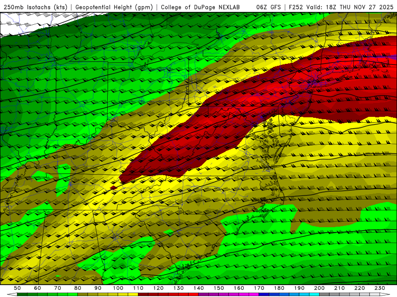Image resolution: width=397 pixels, height=297 pixels.
Task: Click the 'F252 Valid: 18Z THU NOV 27 2025' text
Action: click(342, 7)
